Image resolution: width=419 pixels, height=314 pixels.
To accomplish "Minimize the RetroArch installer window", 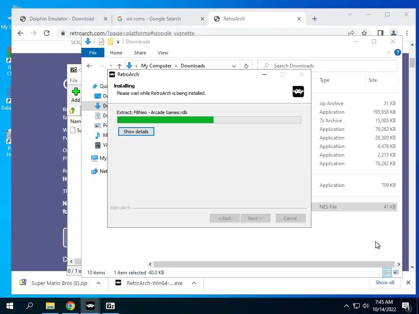I will tap(264, 74).
